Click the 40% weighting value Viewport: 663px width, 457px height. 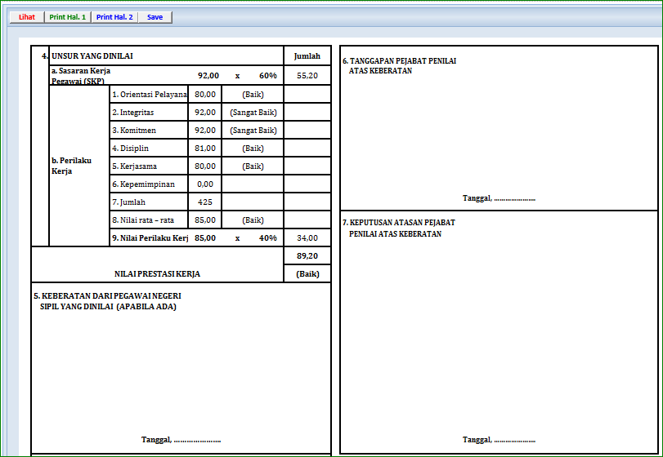click(x=268, y=238)
